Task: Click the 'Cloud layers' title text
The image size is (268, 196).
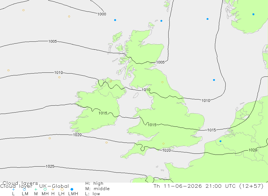Action: coord(20,183)
